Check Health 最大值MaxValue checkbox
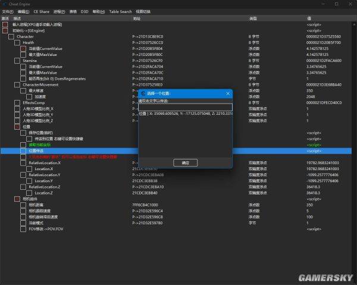The width and height of the screenshot is (357, 285). [23, 55]
